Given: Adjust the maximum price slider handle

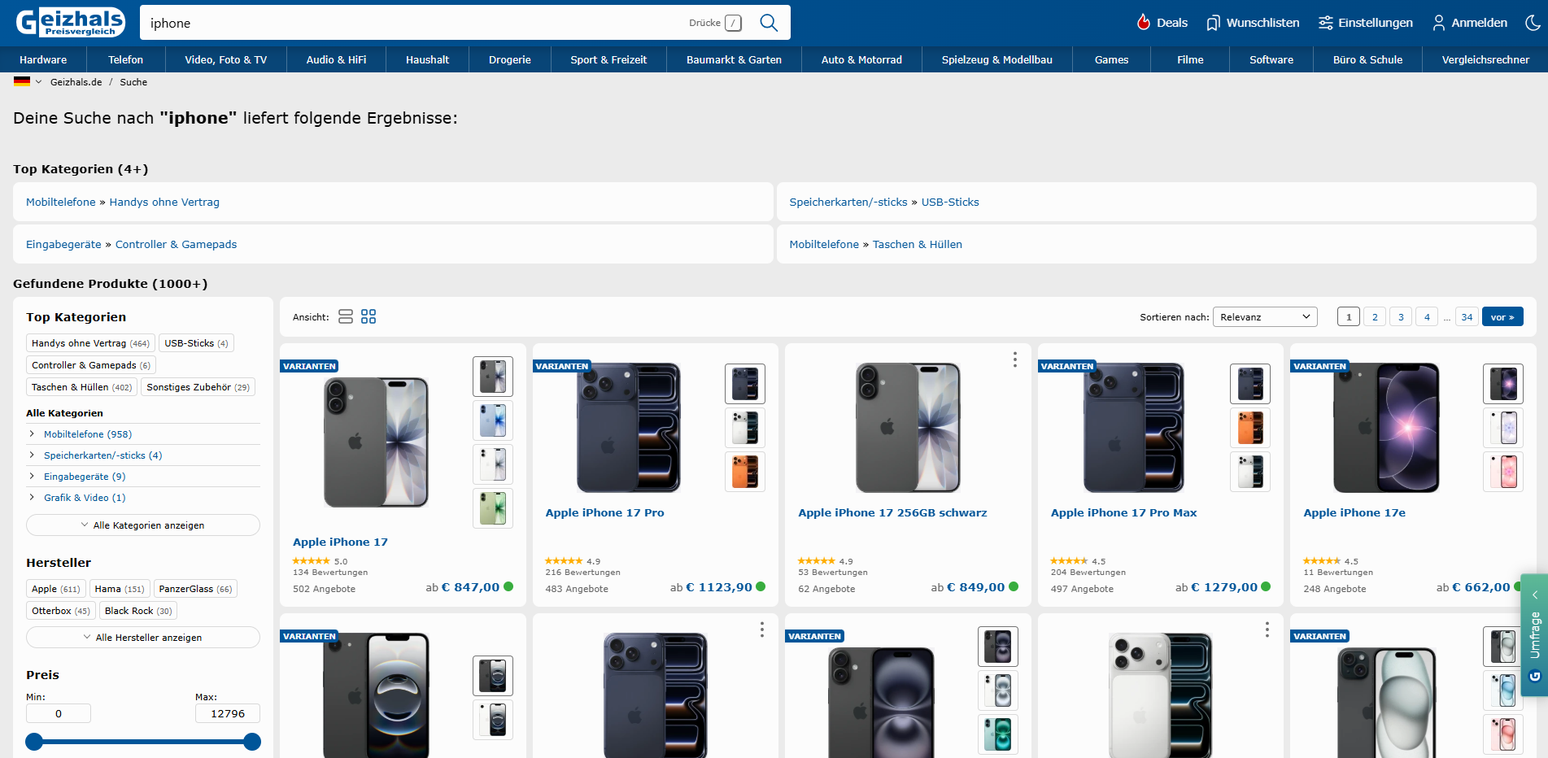Looking at the screenshot, I should pyautogui.click(x=252, y=742).
